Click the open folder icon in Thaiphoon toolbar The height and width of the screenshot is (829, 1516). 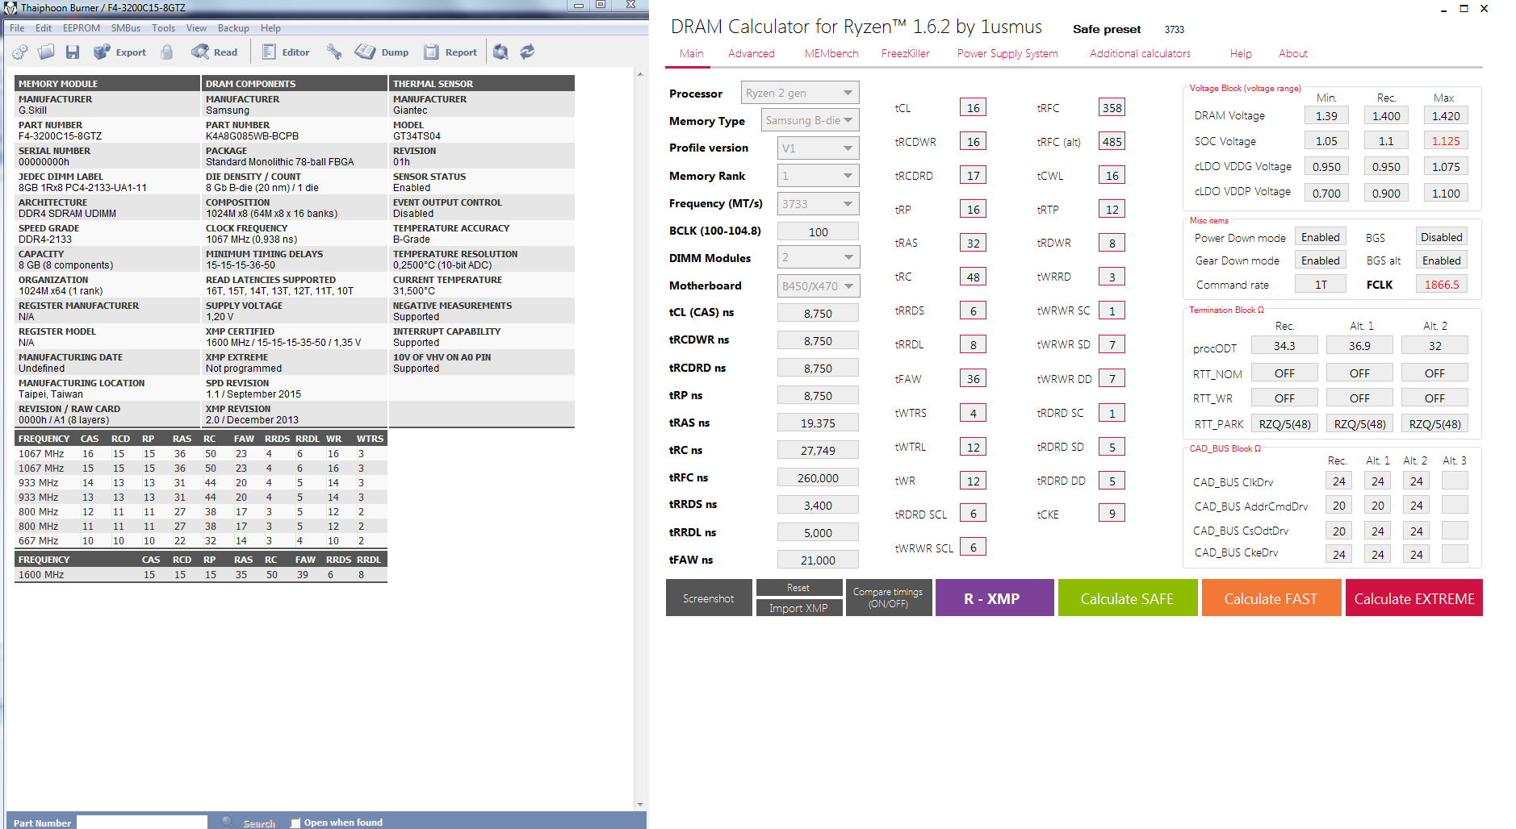click(46, 52)
